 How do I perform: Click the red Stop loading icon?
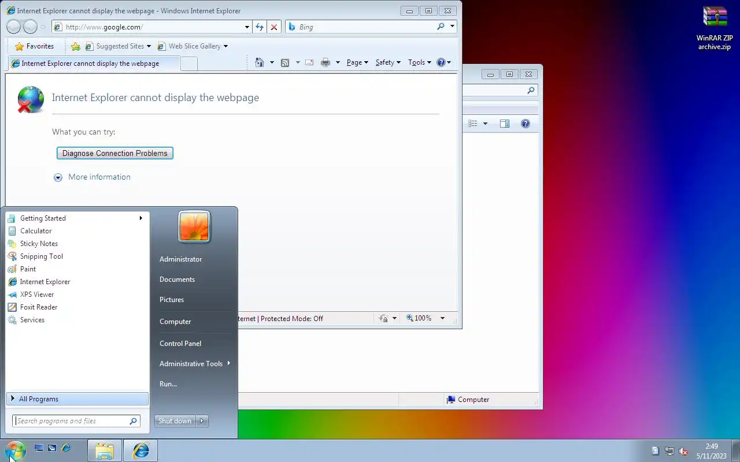(274, 27)
